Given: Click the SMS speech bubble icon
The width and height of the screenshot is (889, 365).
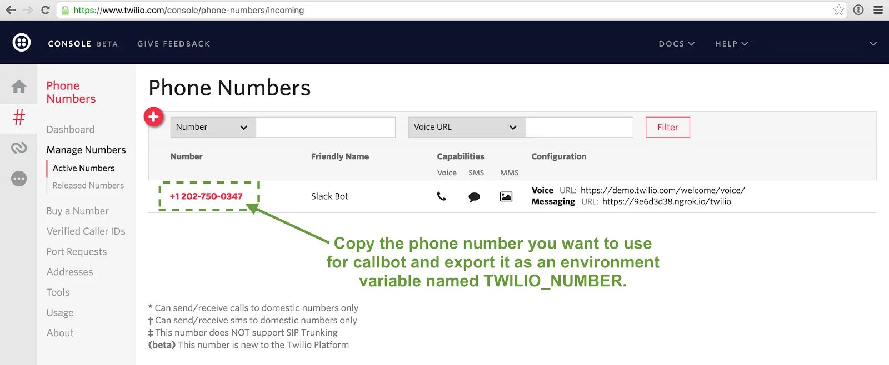Looking at the screenshot, I should (x=474, y=197).
